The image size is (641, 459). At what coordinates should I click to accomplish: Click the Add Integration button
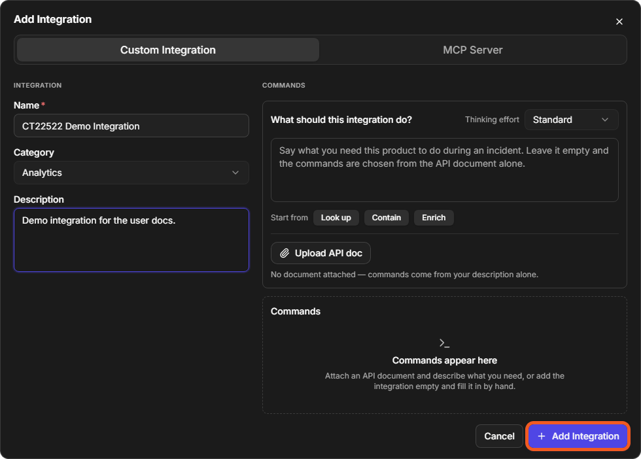coord(578,436)
